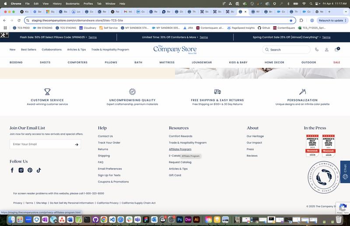This screenshot has height=226, width=350.
Task: Open Contact Us in Help section
Action: coord(105,136)
